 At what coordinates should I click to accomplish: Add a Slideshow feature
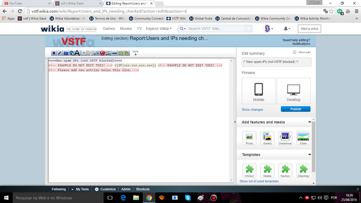pyautogui.click(x=285, y=138)
